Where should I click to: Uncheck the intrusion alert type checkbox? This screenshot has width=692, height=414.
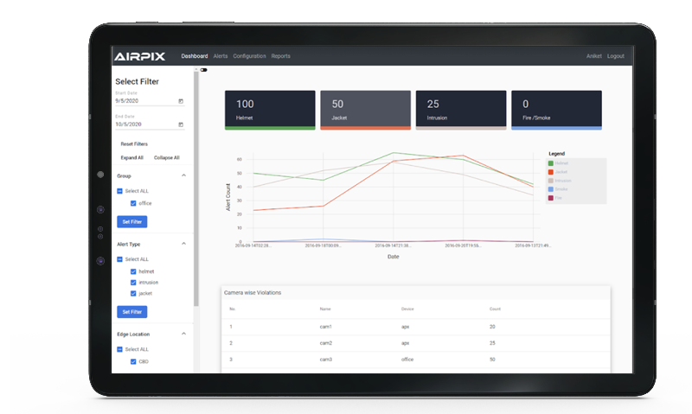(x=133, y=282)
